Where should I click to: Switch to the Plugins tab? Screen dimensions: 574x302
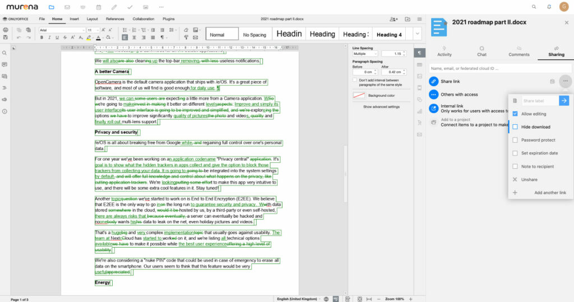click(x=169, y=18)
